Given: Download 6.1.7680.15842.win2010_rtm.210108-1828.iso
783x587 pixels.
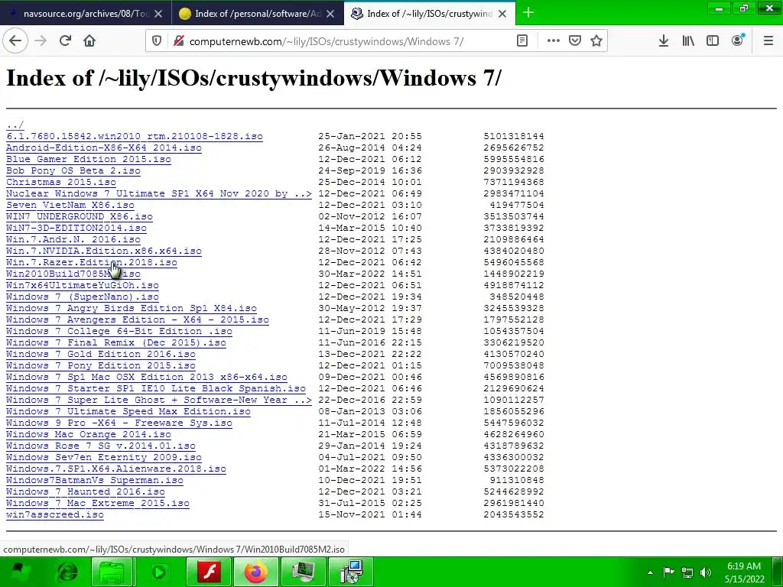Looking at the screenshot, I should (135, 136).
